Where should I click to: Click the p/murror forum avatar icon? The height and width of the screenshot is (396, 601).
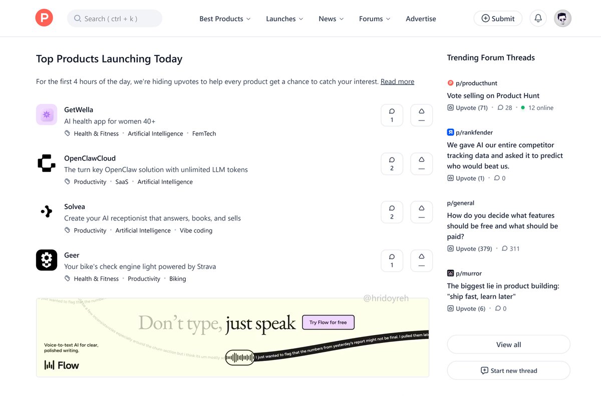pyautogui.click(x=450, y=273)
